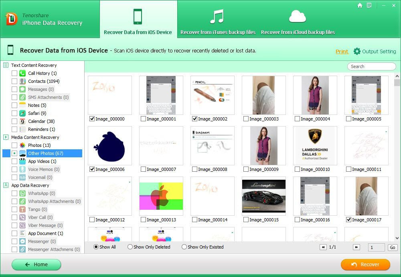Click the Viber Call icon
This screenshot has width=401, height=277.
(x=22, y=217)
